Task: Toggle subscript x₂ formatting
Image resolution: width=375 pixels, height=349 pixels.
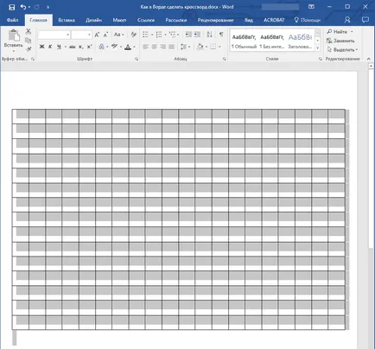Action: tap(81, 47)
